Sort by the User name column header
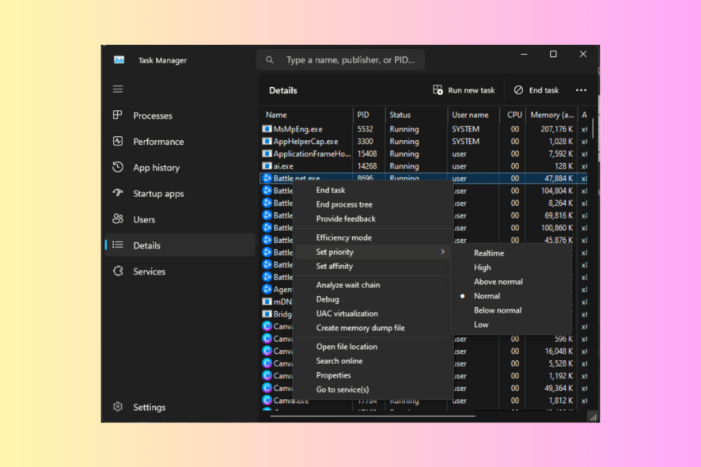 (473, 115)
